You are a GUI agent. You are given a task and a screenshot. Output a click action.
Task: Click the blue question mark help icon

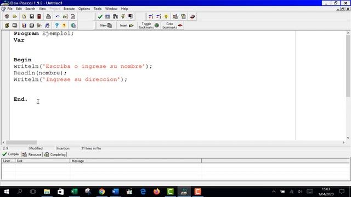(x=56, y=26)
